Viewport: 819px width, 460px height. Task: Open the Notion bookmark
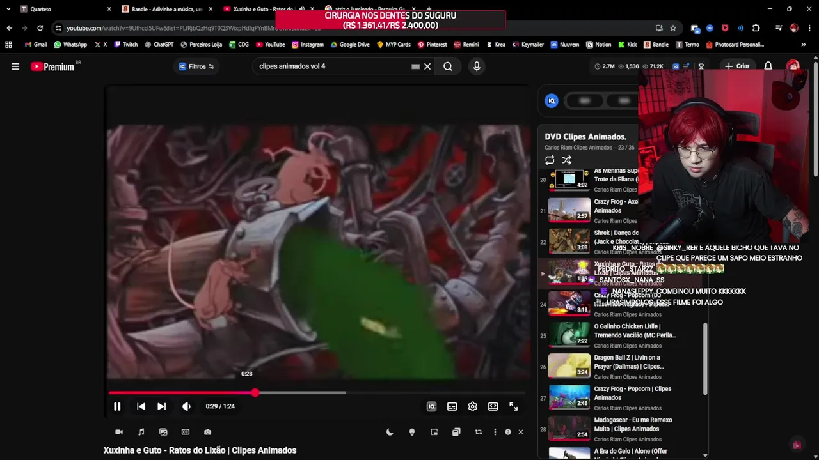tap(598, 45)
